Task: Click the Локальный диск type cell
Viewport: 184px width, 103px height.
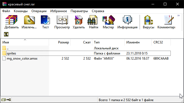Action: click(x=106, y=48)
